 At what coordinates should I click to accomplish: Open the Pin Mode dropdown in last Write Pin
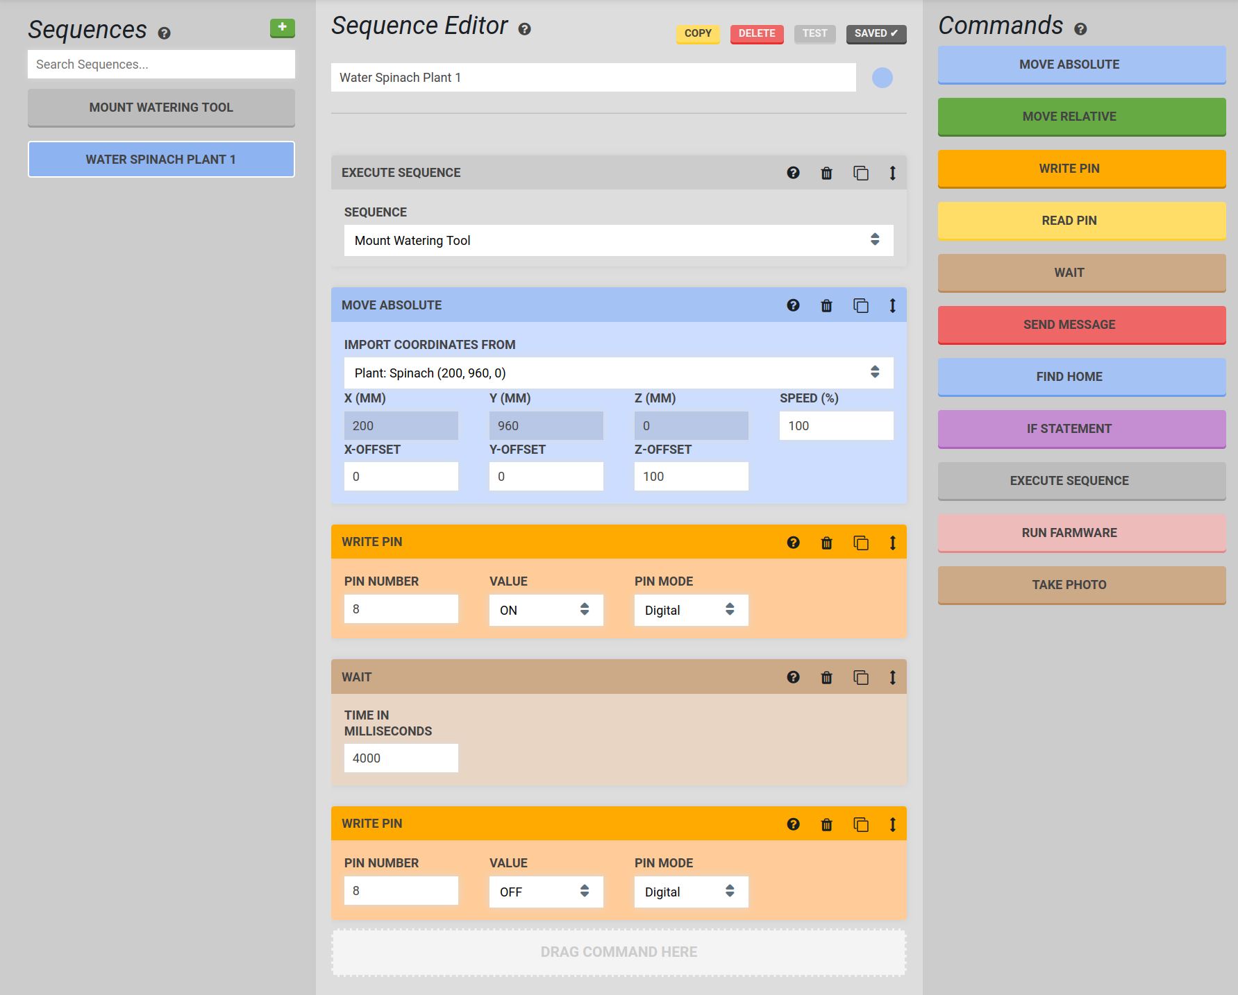click(x=690, y=892)
